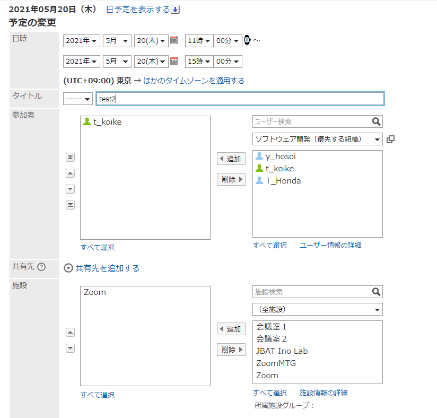Open the organization selection popup icon

click(x=391, y=140)
